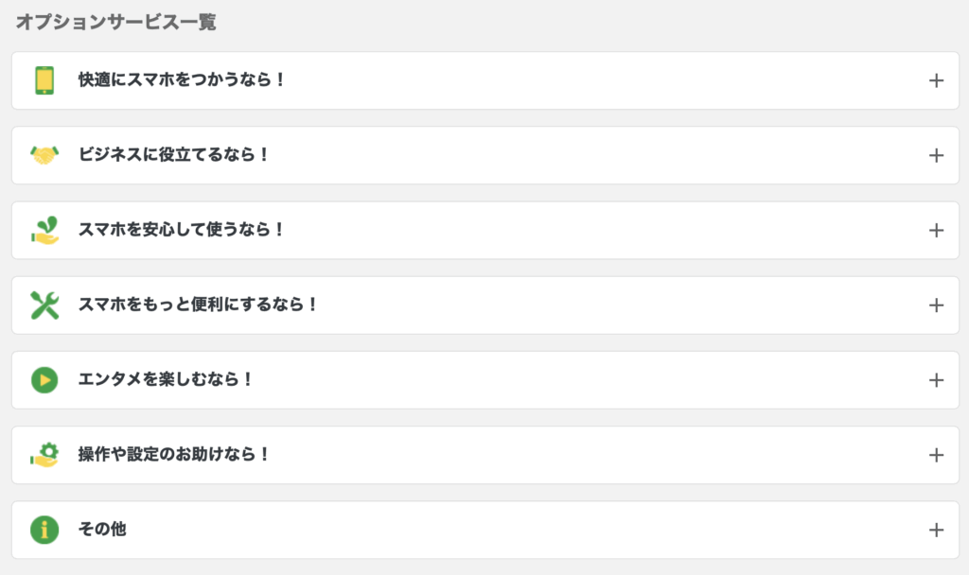Click the オプションサービス一覧 page heading

click(x=116, y=23)
